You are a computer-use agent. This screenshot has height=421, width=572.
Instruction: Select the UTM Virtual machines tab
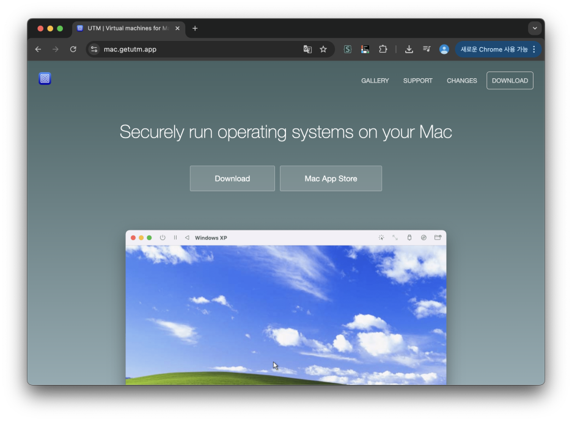[128, 28]
